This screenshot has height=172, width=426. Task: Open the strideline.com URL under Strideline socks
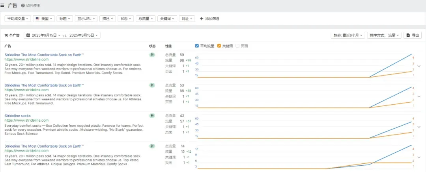(x=27, y=120)
